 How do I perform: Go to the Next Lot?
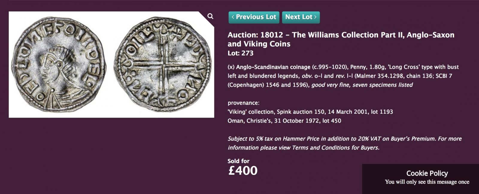(301, 17)
